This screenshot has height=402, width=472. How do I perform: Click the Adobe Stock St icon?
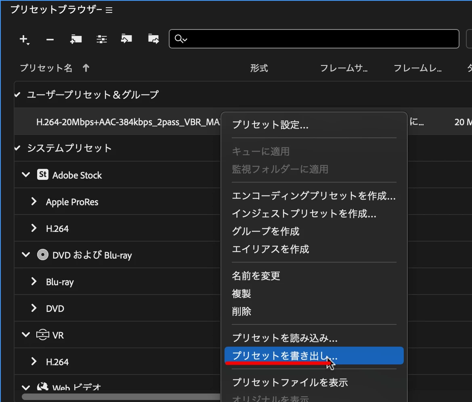pyautogui.click(x=43, y=175)
